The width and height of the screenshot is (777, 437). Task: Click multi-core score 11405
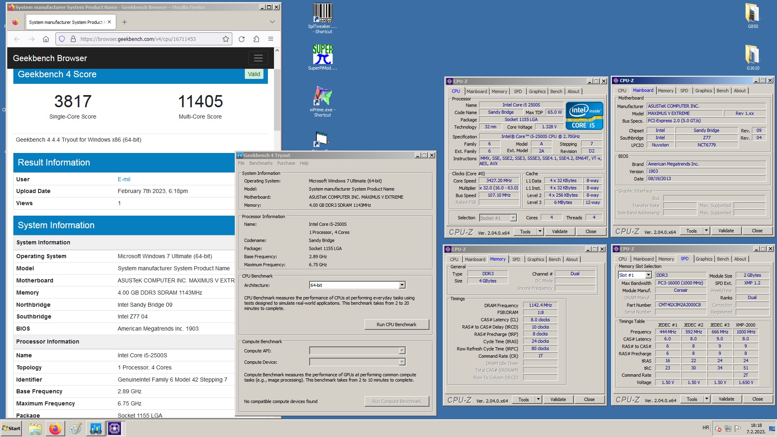click(x=200, y=102)
